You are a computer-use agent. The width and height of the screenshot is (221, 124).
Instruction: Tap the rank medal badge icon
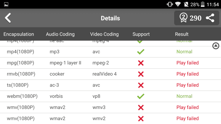click(183, 18)
